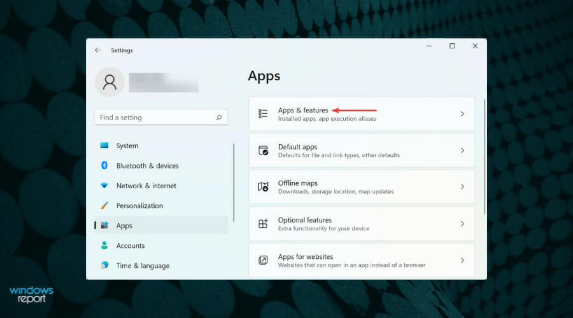Click the Settings window title text
This screenshot has height=318, width=573.
[122, 50]
